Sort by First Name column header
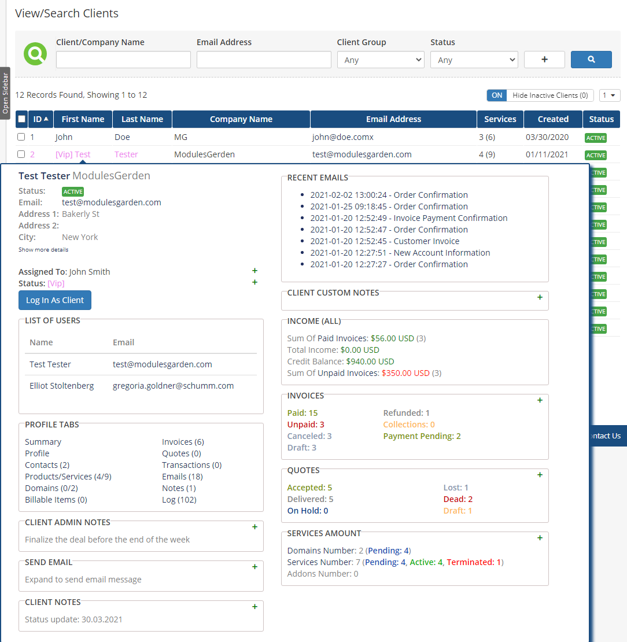 click(83, 119)
